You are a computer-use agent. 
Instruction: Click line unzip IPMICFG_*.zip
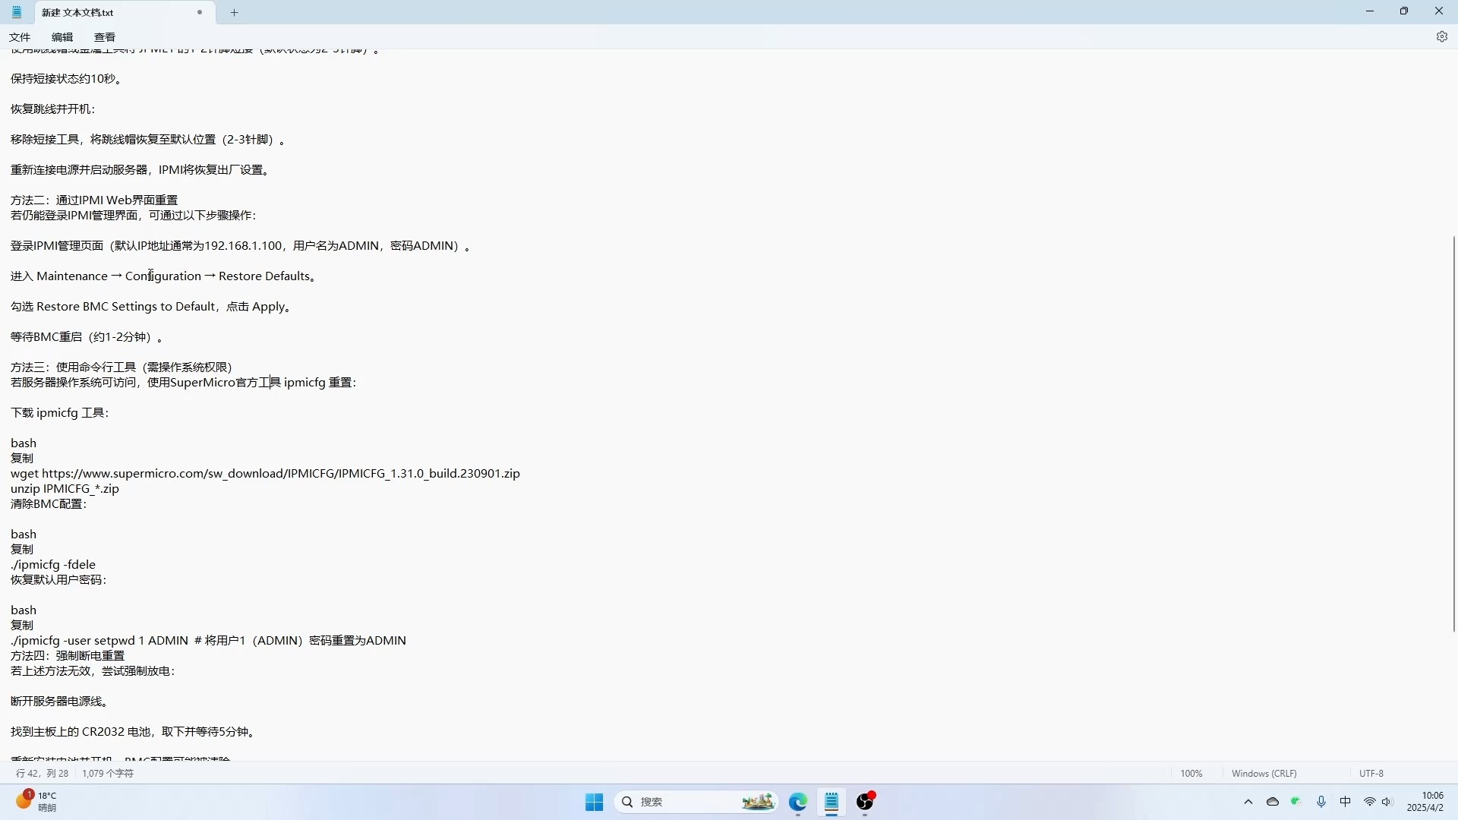coord(65,489)
